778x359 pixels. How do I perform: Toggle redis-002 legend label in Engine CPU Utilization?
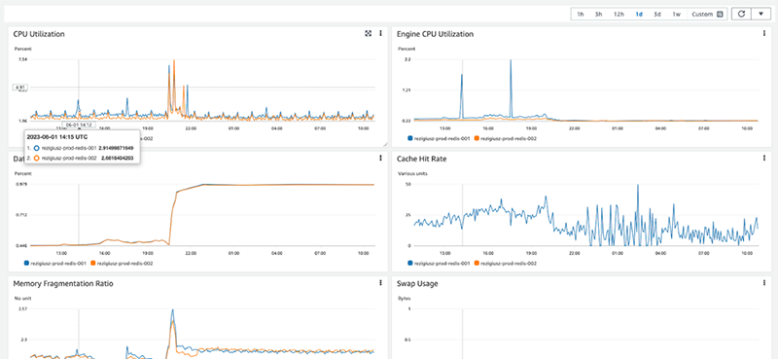[509, 138]
